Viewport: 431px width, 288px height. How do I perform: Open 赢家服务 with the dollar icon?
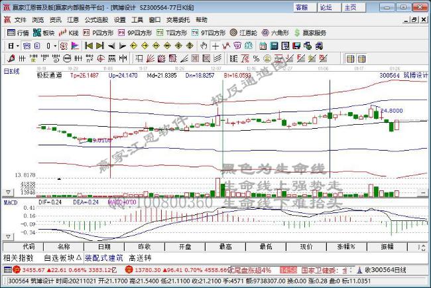tap(310, 33)
